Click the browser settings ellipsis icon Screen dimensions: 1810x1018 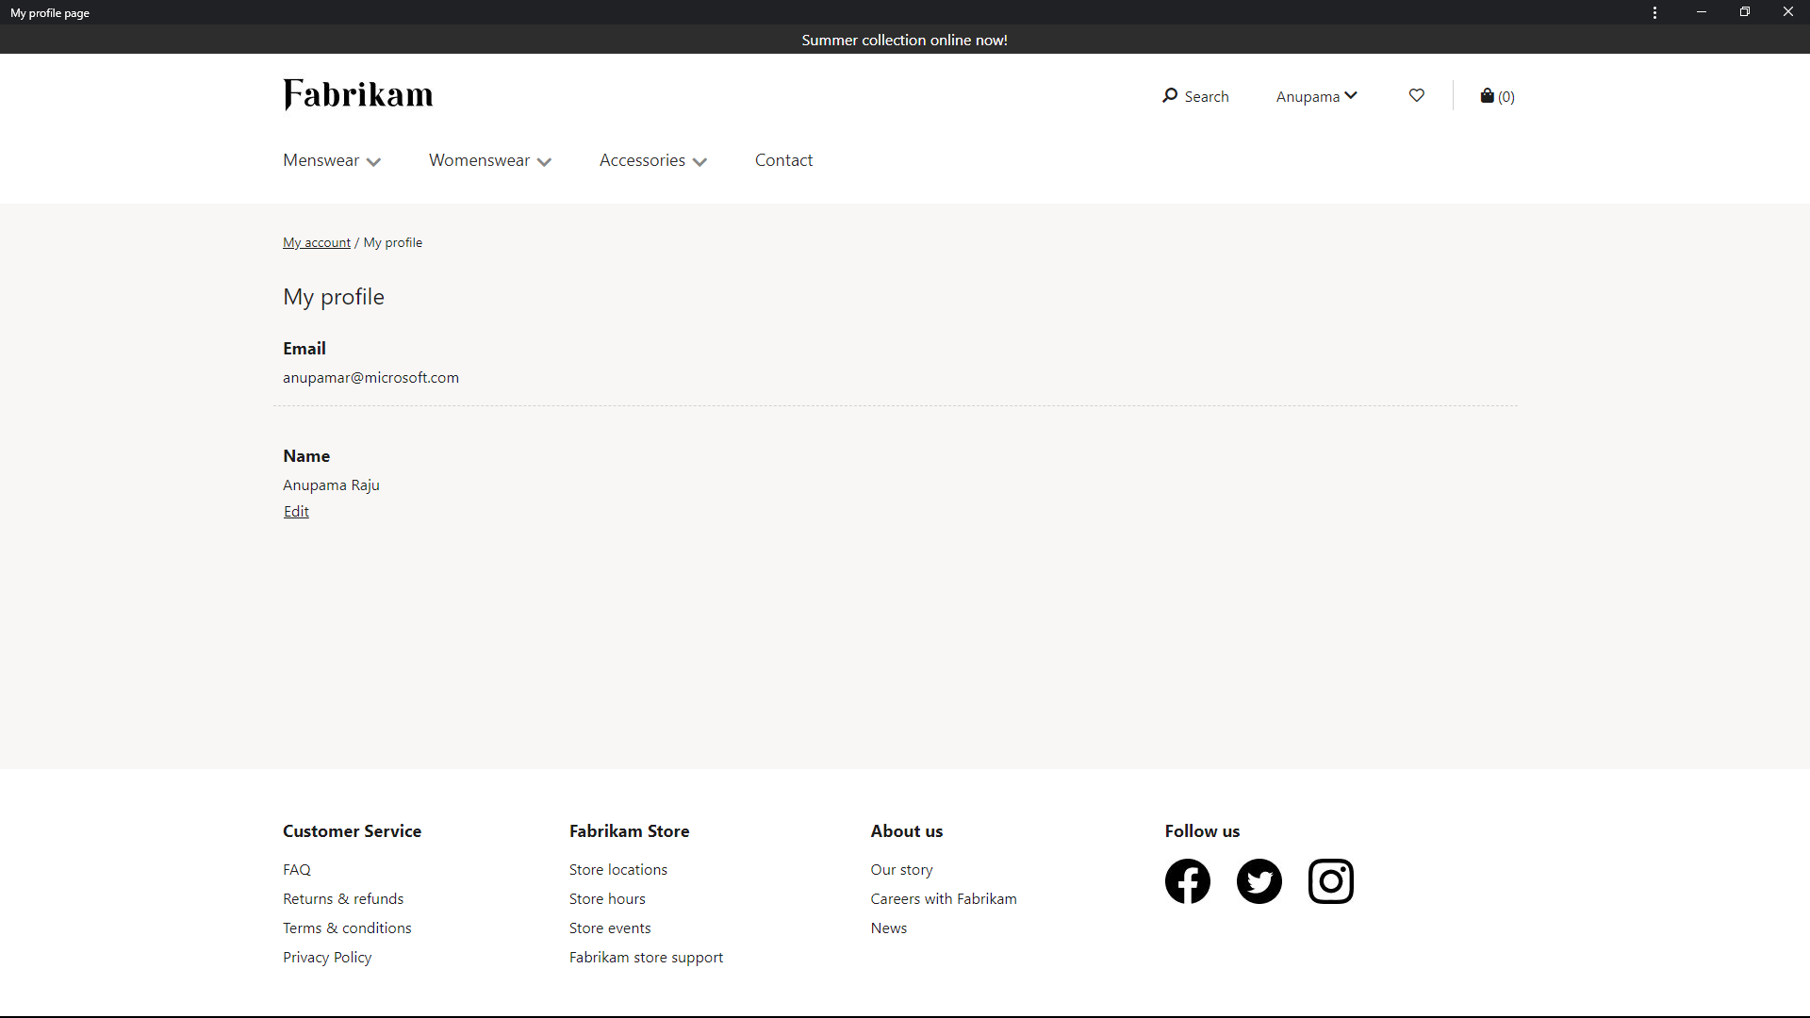coord(1654,12)
